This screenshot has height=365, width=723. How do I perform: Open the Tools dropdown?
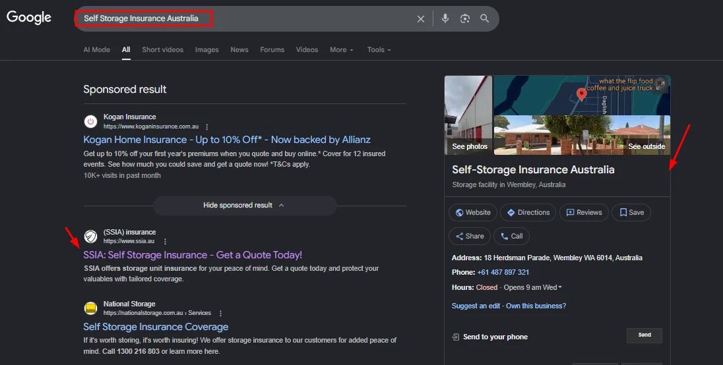(379, 50)
